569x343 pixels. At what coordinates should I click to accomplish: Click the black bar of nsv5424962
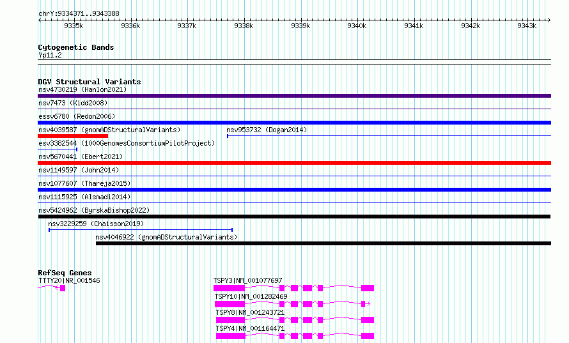pos(294,217)
